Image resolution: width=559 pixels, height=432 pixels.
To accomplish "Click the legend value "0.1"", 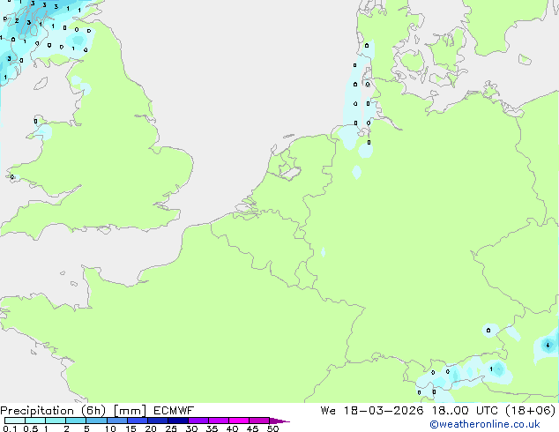I will 10,428.
